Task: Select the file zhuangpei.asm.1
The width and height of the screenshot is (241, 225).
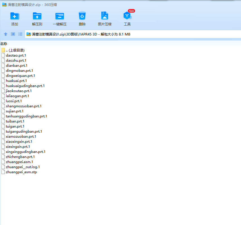Action: pos(19,162)
